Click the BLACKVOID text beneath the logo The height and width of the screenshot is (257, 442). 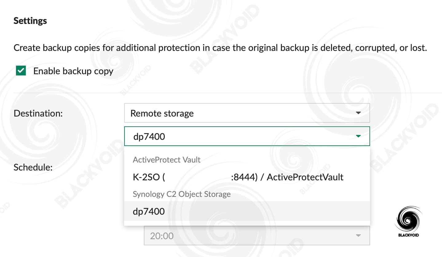pyautogui.click(x=408, y=235)
